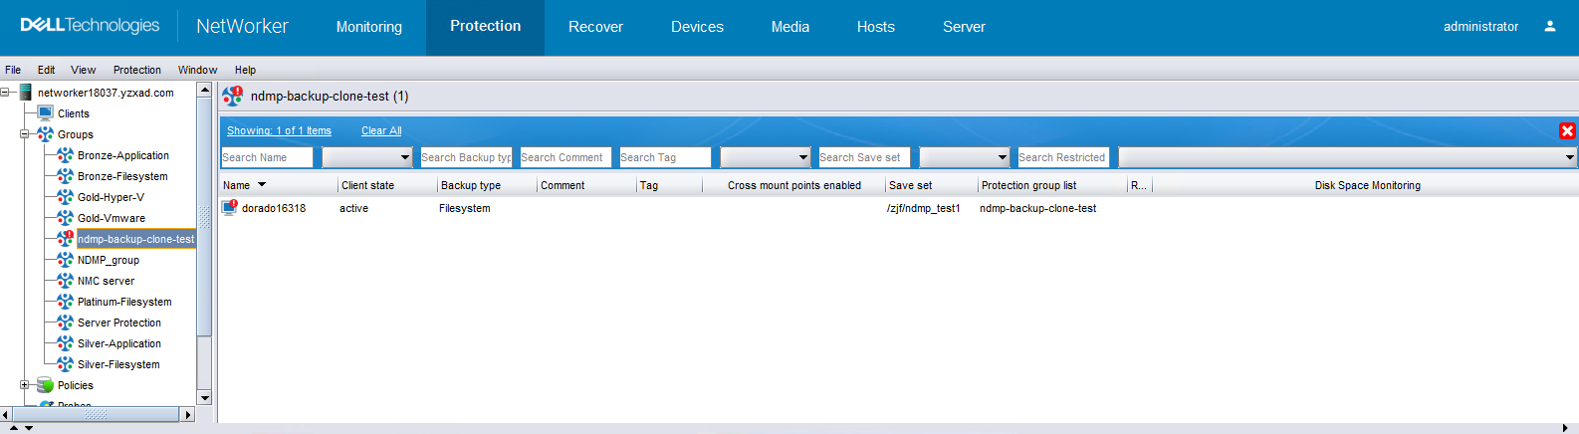Click the Bronze-Filesystem group icon
The image size is (1579, 434).
coord(65,176)
